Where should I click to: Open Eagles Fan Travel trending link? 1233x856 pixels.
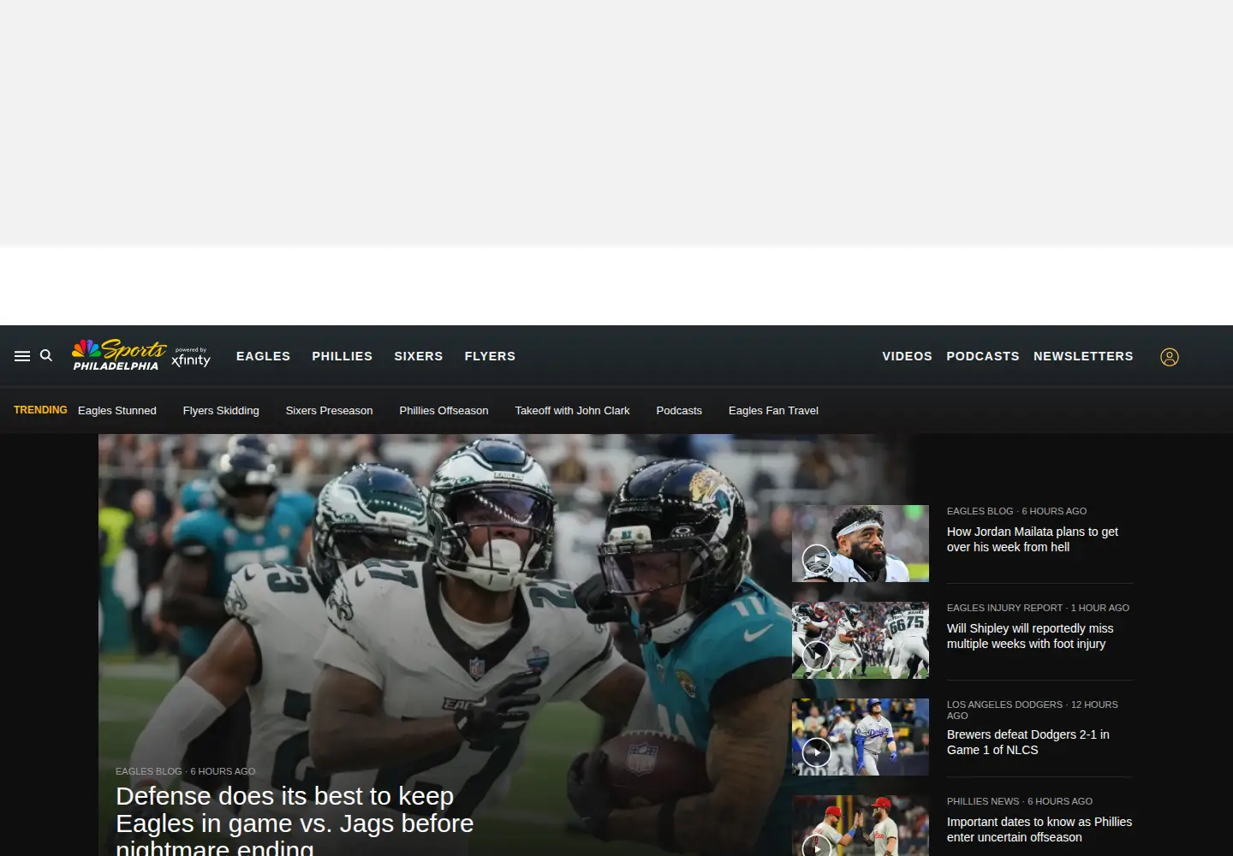point(773,411)
